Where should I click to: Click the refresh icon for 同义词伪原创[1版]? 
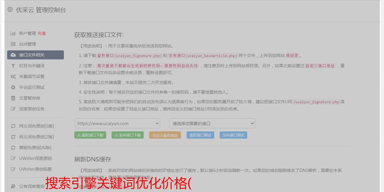13,126
